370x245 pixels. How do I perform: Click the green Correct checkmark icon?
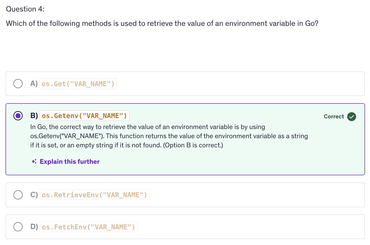351,116
